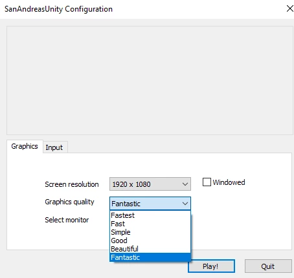
Task: Click the empty banner image area
Action: click(x=150, y=81)
